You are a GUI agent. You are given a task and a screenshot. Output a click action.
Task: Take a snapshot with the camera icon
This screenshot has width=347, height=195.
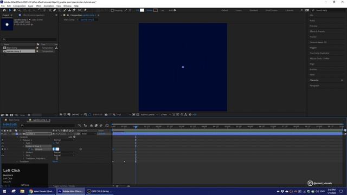[106, 114]
